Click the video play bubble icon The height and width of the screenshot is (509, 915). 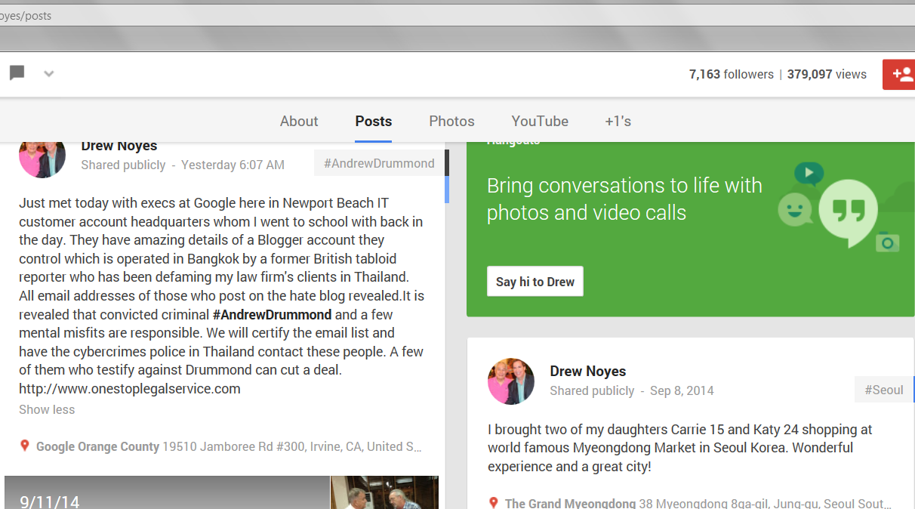coord(809,174)
